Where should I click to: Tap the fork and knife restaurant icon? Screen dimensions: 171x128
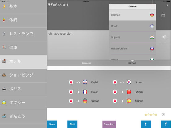tap(4, 34)
